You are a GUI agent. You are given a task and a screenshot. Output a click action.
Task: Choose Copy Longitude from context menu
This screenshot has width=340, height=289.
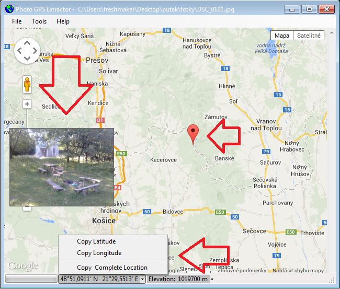113,253
